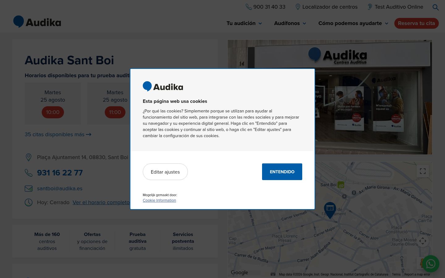Click Ofertas y opciones de financiación text
The height and width of the screenshot is (278, 445).
click(x=92, y=241)
